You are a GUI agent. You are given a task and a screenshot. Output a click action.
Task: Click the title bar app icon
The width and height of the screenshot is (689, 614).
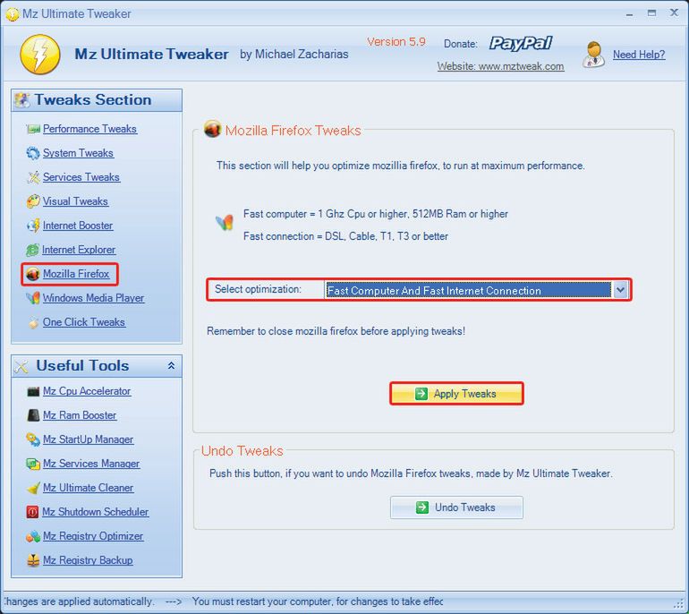click(12, 14)
